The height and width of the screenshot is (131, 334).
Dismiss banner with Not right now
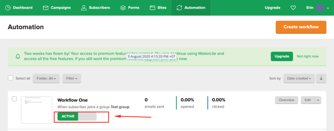click(308, 56)
